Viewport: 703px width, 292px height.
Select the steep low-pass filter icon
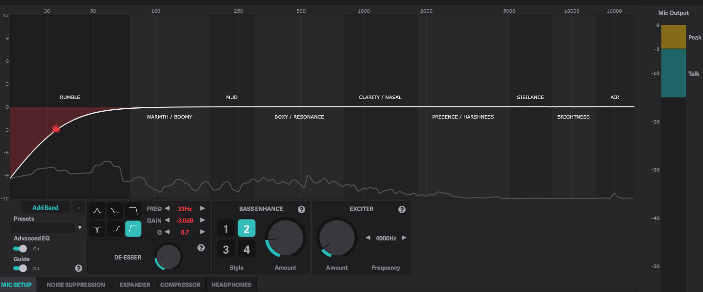[133, 210]
